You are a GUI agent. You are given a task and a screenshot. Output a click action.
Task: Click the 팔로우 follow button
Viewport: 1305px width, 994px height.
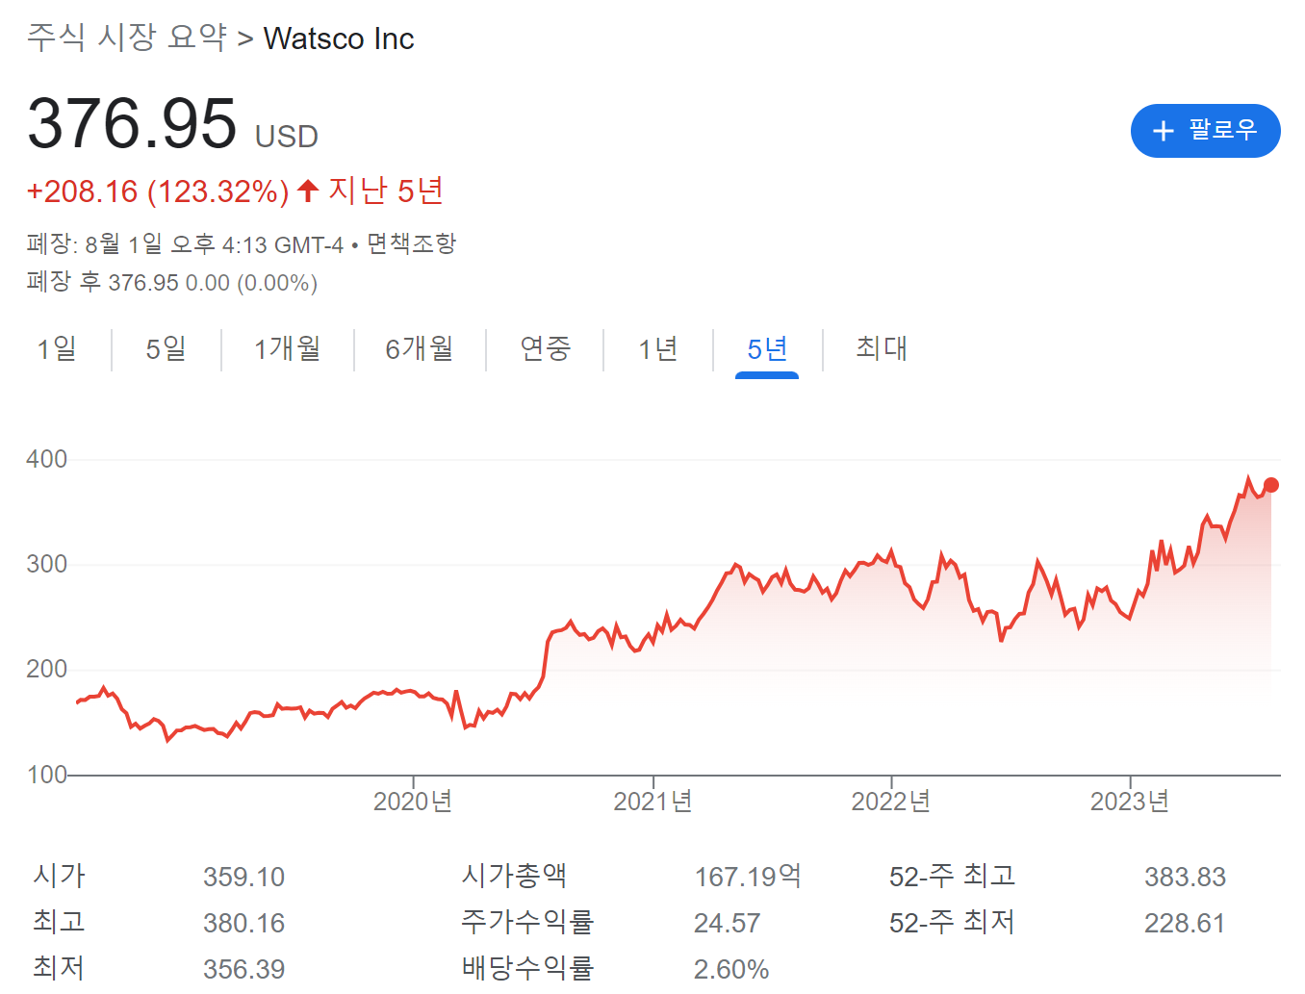tap(1205, 131)
